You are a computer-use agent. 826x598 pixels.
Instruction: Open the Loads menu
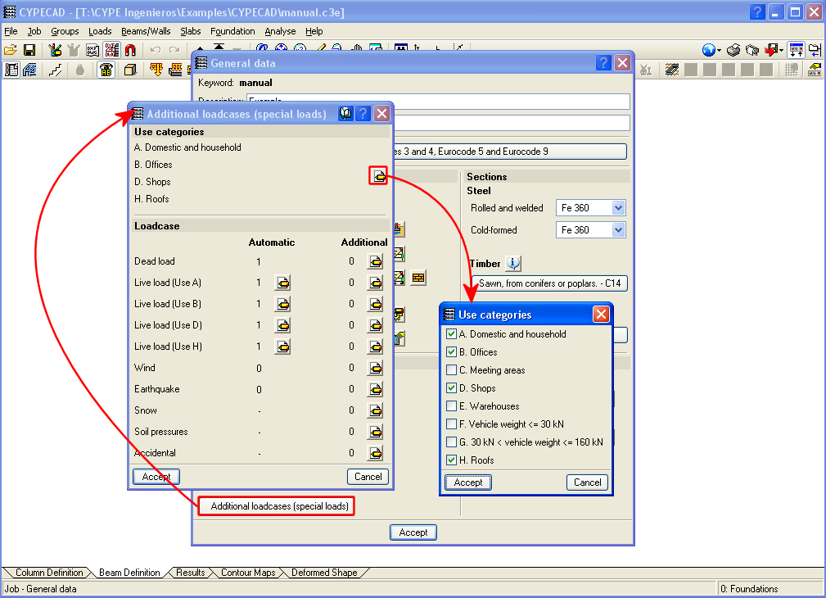[x=100, y=31]
